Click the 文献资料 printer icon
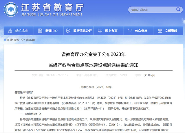 (160, 31)
